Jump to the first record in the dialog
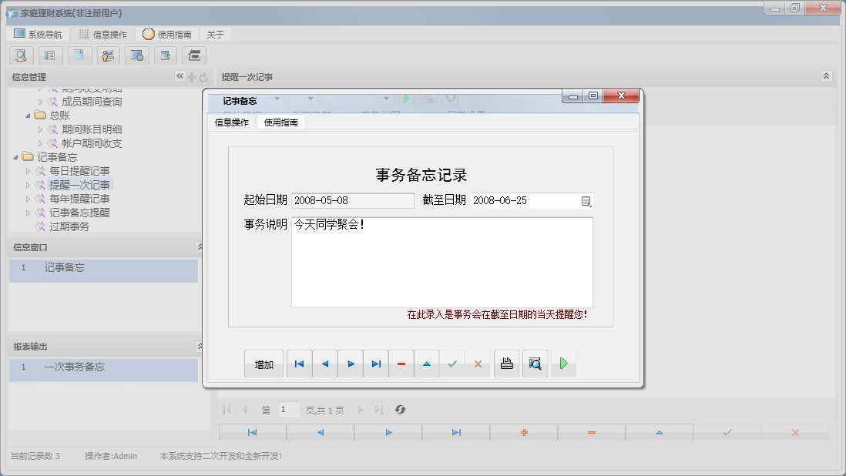This screenshot has width=846, height=476. [299, 363]
